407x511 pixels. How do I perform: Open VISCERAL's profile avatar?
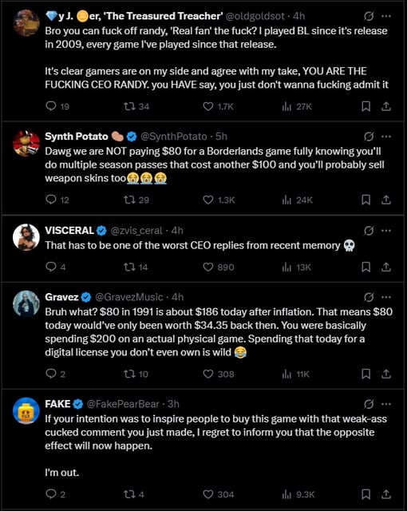[x=26, y=237]
